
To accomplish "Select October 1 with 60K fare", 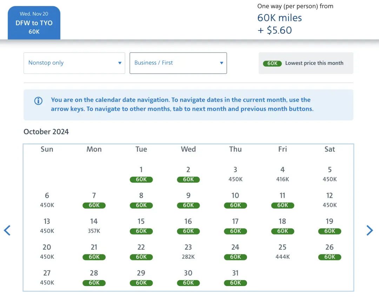I will [141, 174].
